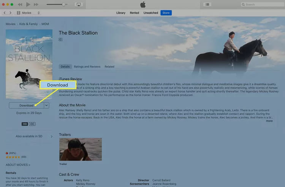Image resolution: width=285 pixels, height=187 pixels.
Task: Click the rewind playback button
Action: [20, 5]
